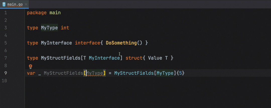This screenshot has width=271, height=108.
Task: Click the highlighted opening bracket on line 9
Action: coord(85,73)
